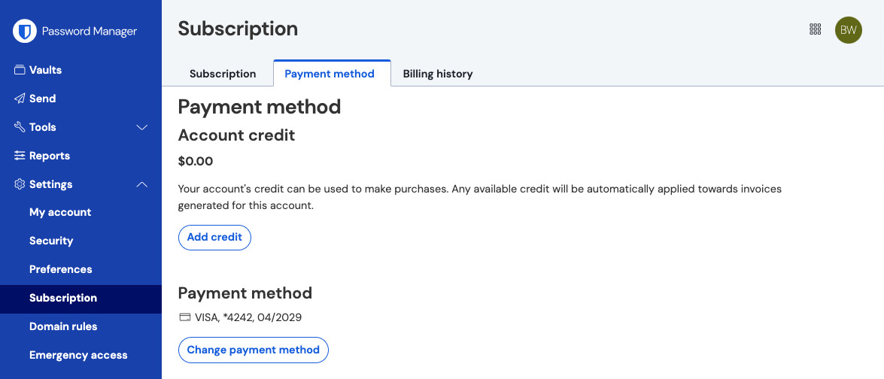The height and width of the screenshot is (379, 884).
Task: Click the credit card icon beside VISA
Action: 184,317
